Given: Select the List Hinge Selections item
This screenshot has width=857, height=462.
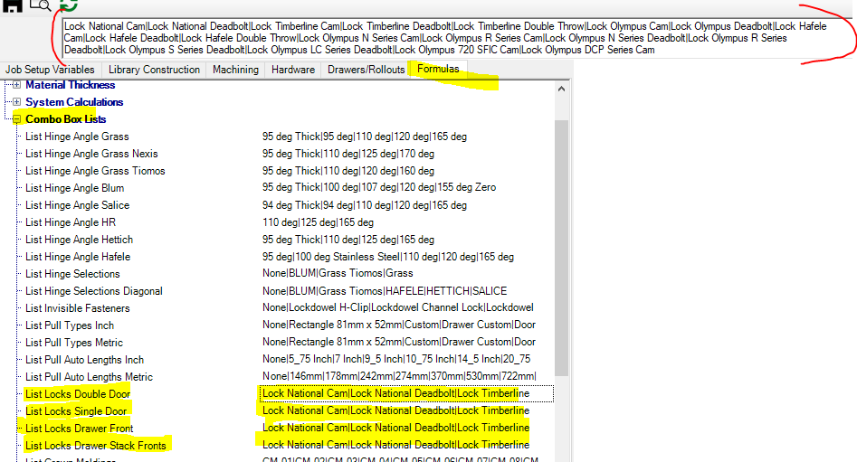Looking at the screenshot, I should point(72,274).
